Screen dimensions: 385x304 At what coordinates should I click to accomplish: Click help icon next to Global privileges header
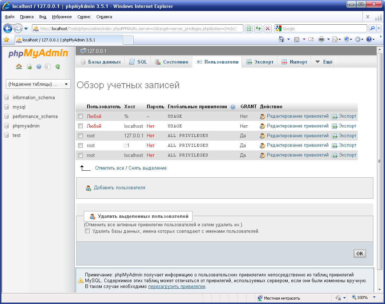[233, 107]
